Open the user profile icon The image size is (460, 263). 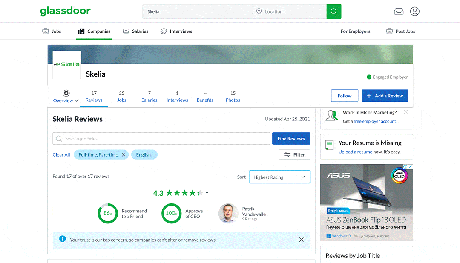point(414,11)
